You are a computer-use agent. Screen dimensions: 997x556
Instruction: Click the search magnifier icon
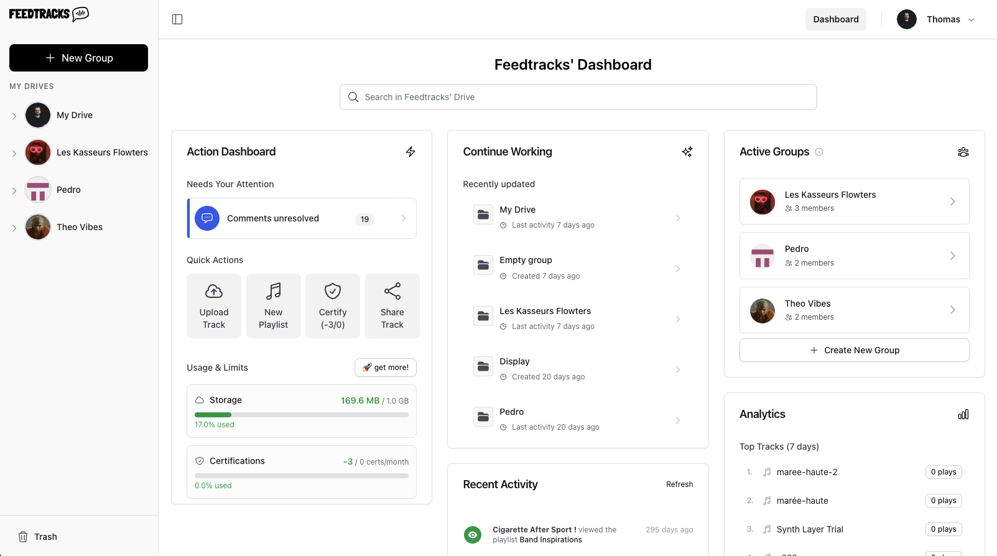coord(353,97)
